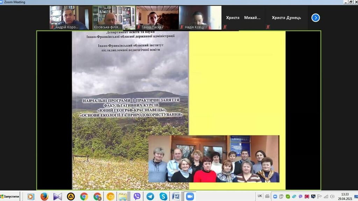This screenshot has width=358, height=201.
Task: Open the file explorer folder icon in taskbar
Action: [x=123, y=196]
